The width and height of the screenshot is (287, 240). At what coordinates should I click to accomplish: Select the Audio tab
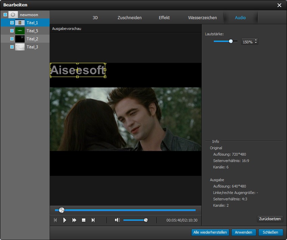[x=240, y=18]
